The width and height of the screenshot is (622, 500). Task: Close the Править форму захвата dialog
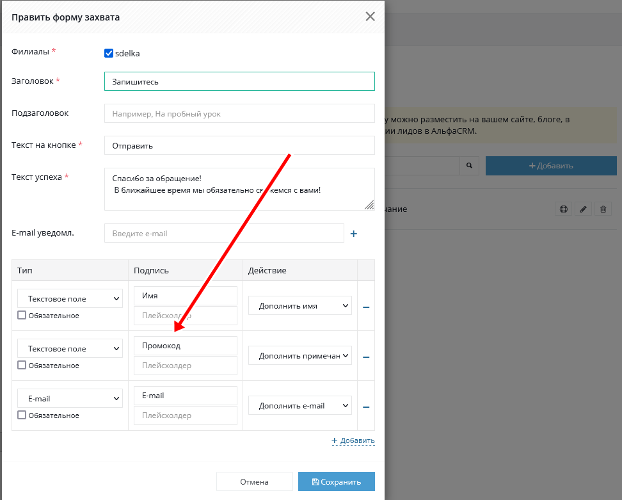[x=370, y=17]
